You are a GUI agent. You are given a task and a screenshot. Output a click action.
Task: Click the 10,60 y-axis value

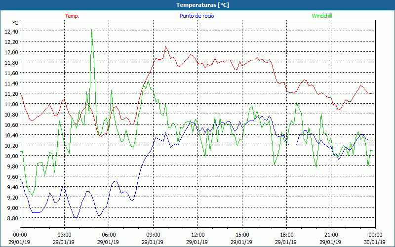(11, 124)
